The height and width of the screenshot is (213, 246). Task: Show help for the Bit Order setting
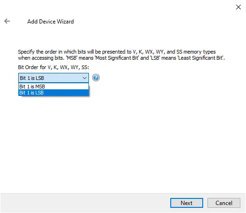[95, 78]
